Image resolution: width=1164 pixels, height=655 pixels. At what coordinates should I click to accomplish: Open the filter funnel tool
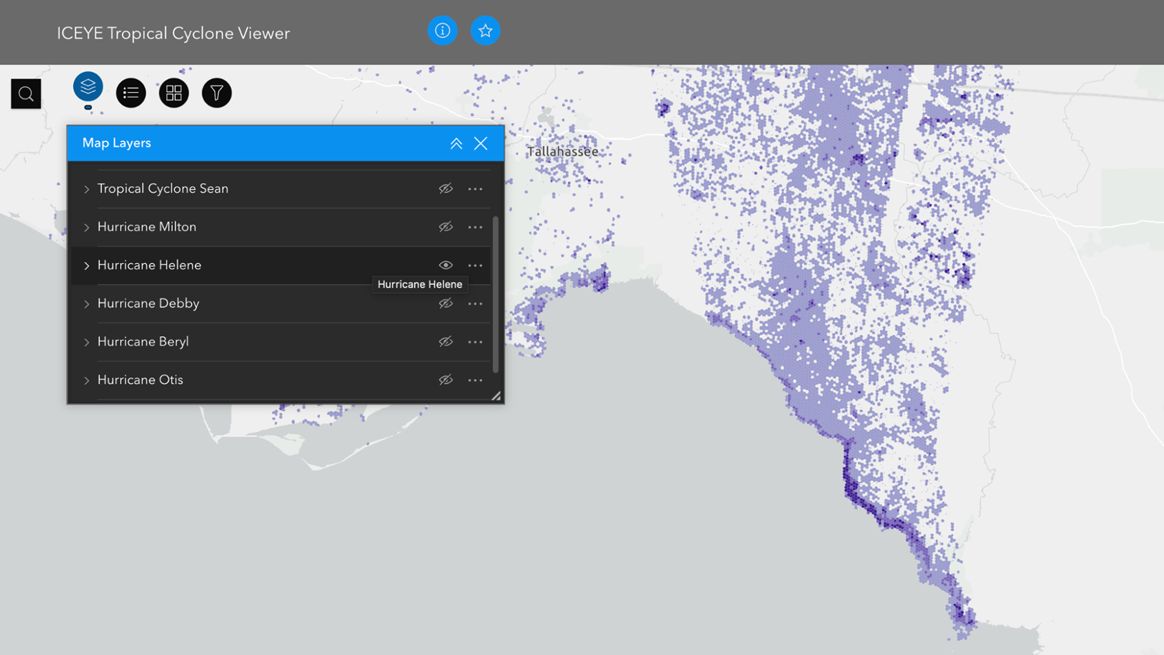pos(216,93)
